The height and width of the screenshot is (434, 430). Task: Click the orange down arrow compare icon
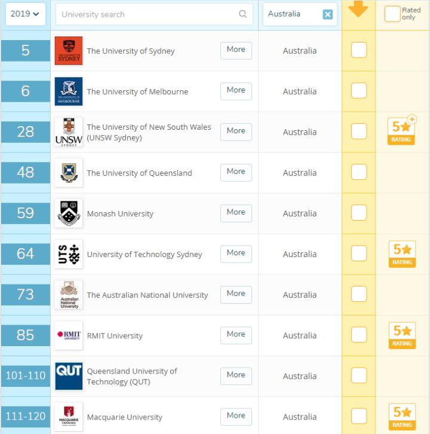(358, 8)
